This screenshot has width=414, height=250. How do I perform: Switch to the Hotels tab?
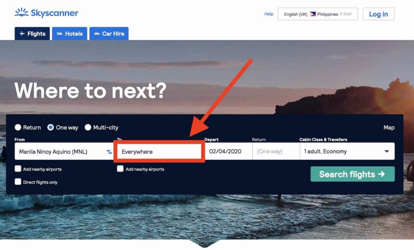click(x=70, y=34)
